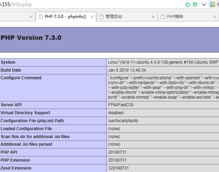Select the PHP 7.3.0 - phpinfo() tab
The width and height of the screenshot is (219, 172).
pos(66,17)
